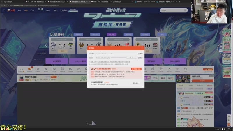Switch to the 钻粉 chat tab

pos(209,85)
